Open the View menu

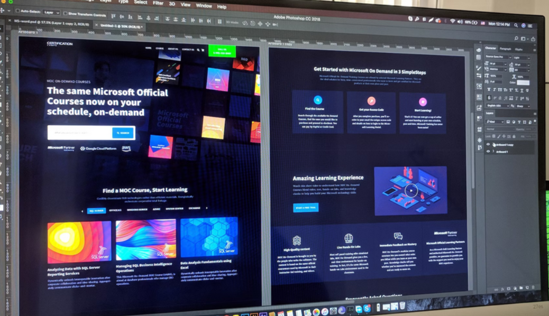coord(185,5)
